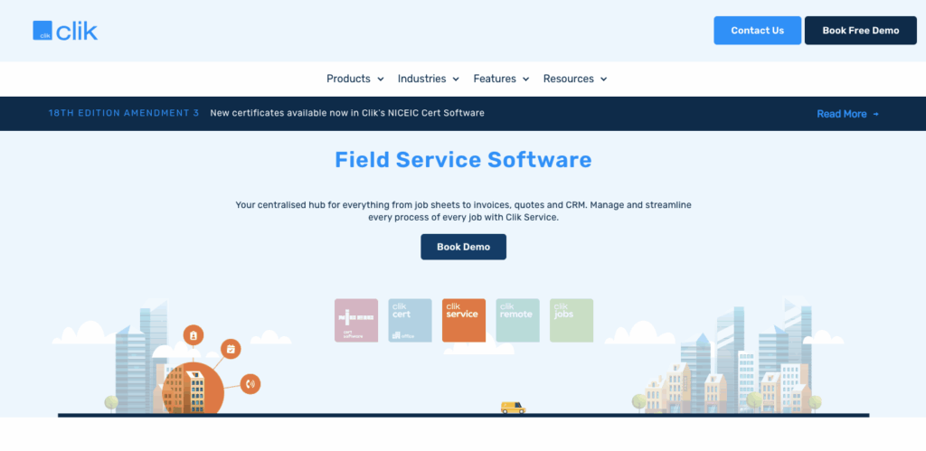Image resolution: width=926 pixels, height=451 pixels.
Task: Expand the Products dropdown chevron
Action: [x=381, y=80]
